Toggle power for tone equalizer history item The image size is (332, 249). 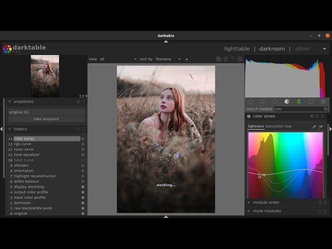point(83,155)
